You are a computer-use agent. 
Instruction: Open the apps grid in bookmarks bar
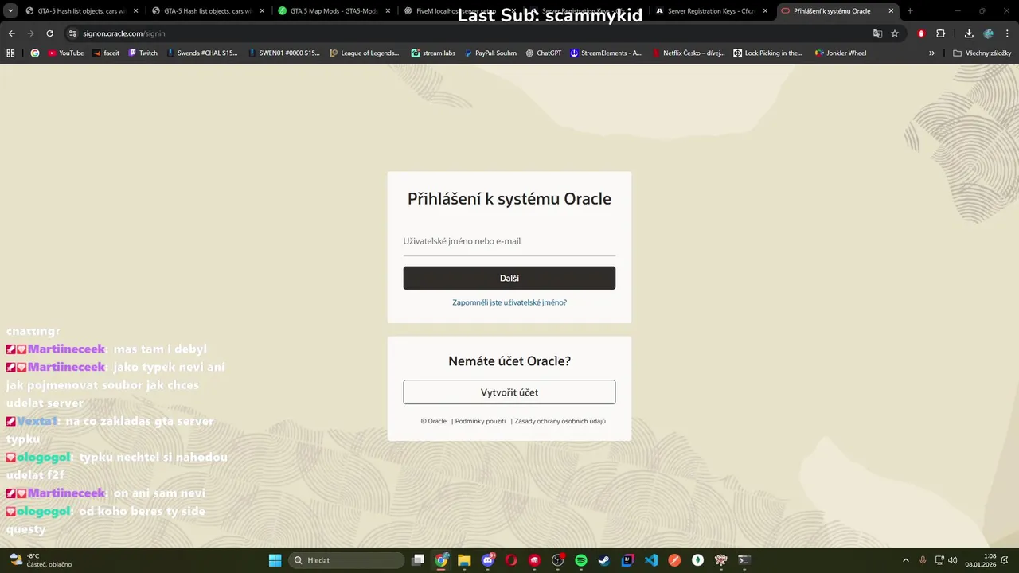point(10,53)
